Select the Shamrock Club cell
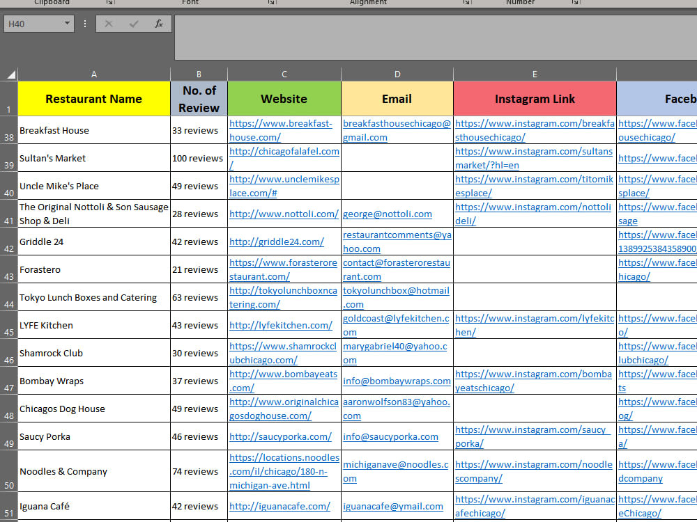697x522 pixels. click(x=94, y=353)
